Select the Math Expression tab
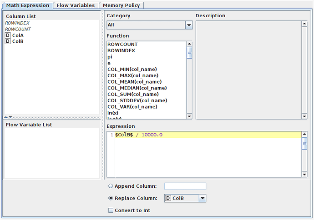 tap(28, 5)
